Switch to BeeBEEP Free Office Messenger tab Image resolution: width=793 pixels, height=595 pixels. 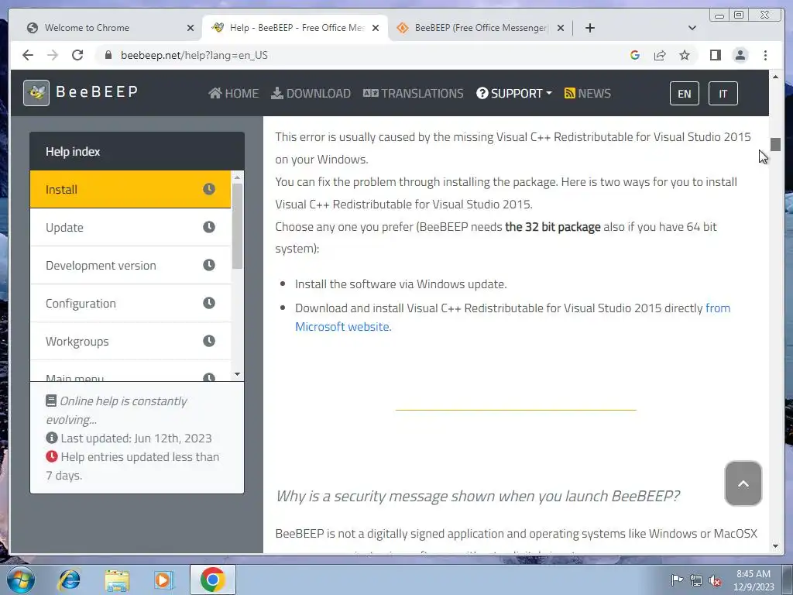click(480, 28)
